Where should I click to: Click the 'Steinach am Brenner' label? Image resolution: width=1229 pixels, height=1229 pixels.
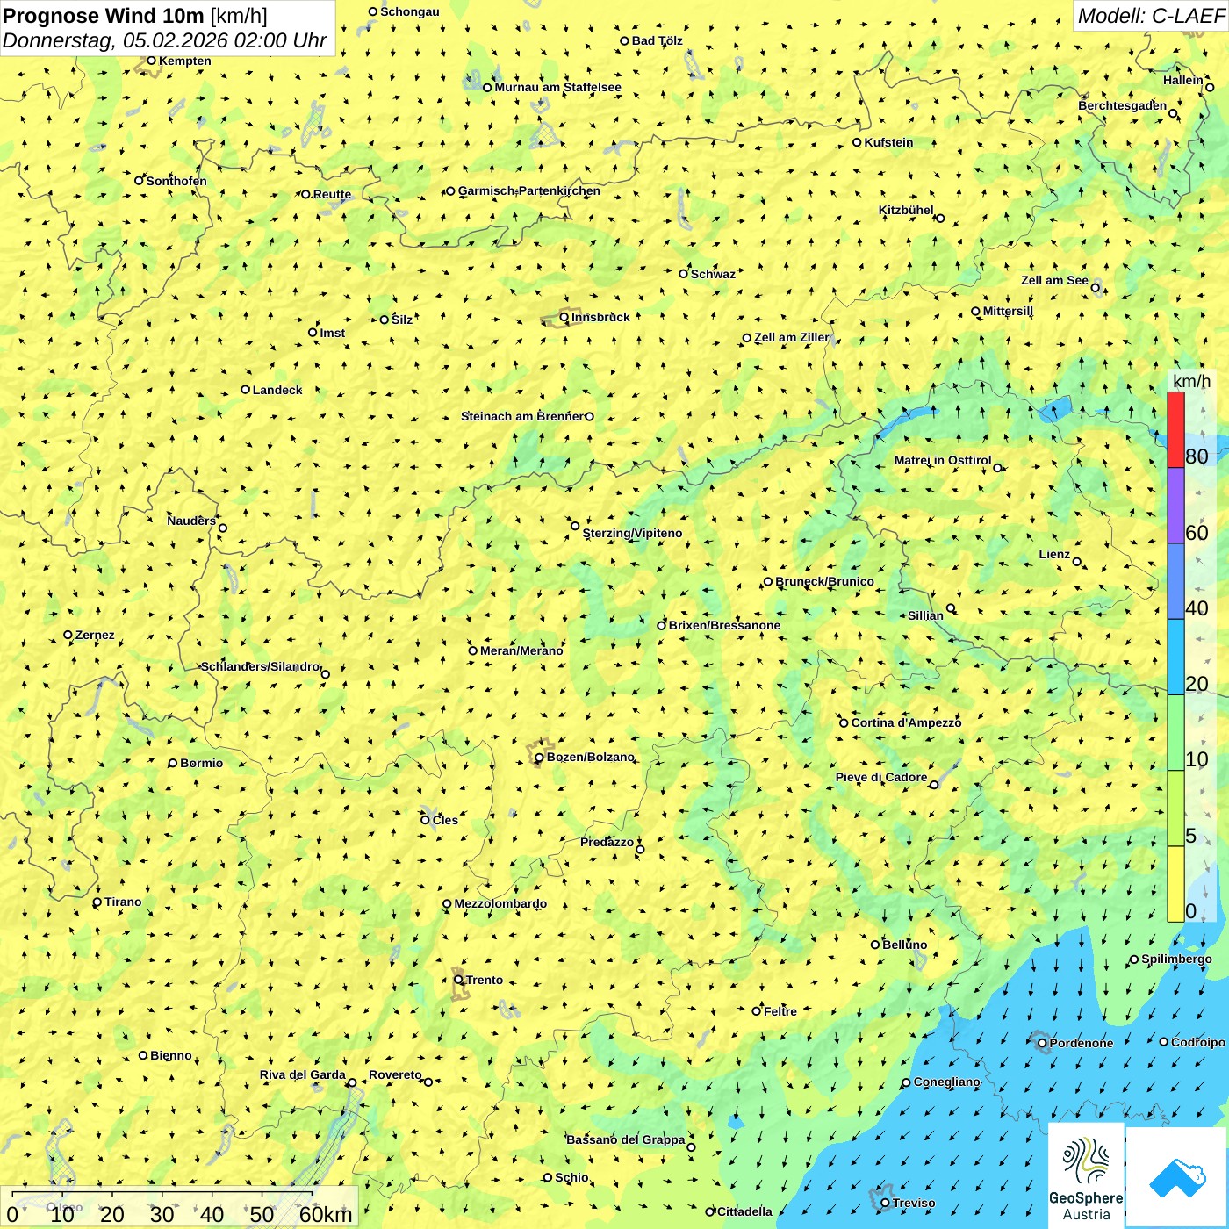(x=521, y=416)
